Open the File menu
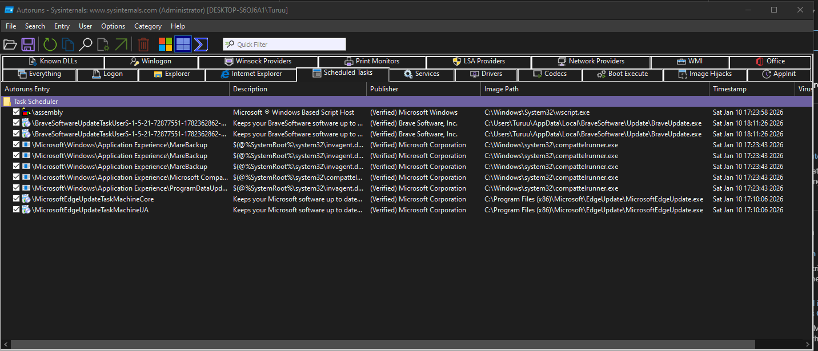818x351 pixels. click(x=11, y=26)
